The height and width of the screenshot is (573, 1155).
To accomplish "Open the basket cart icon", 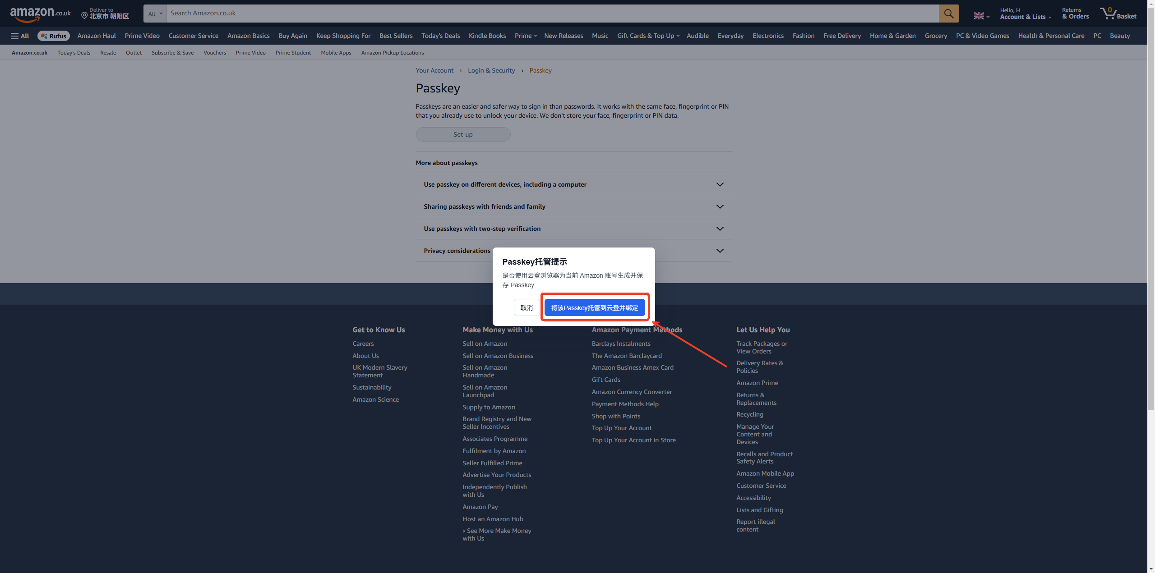I will (1118, 14).
